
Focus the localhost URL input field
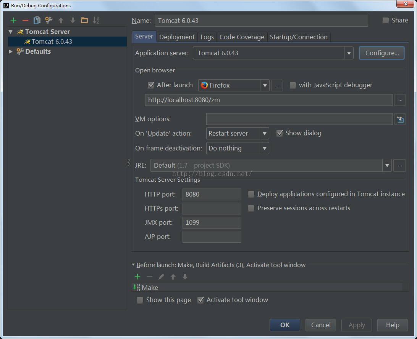point(269,100)
